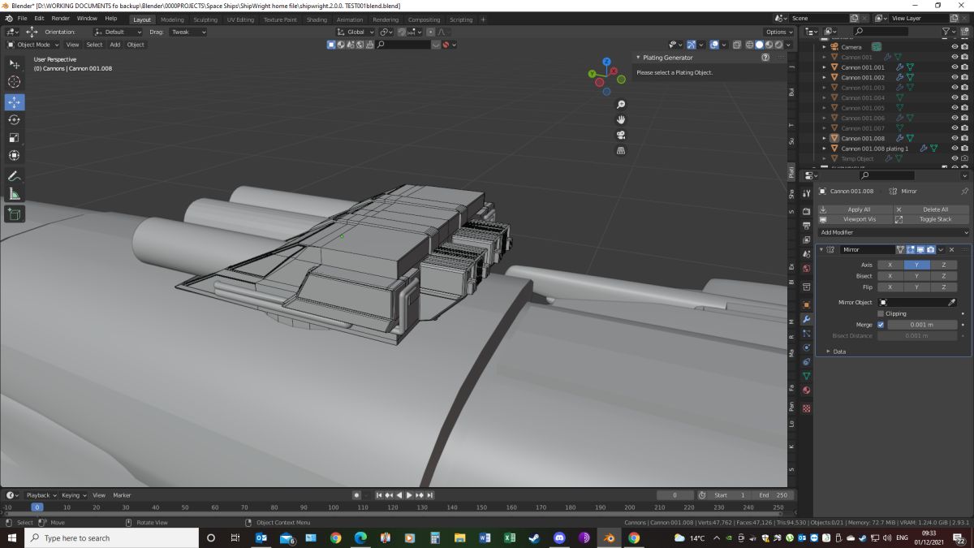
Task: Switch to Sculpting workspace tab
Action: (x=205, y=19)
